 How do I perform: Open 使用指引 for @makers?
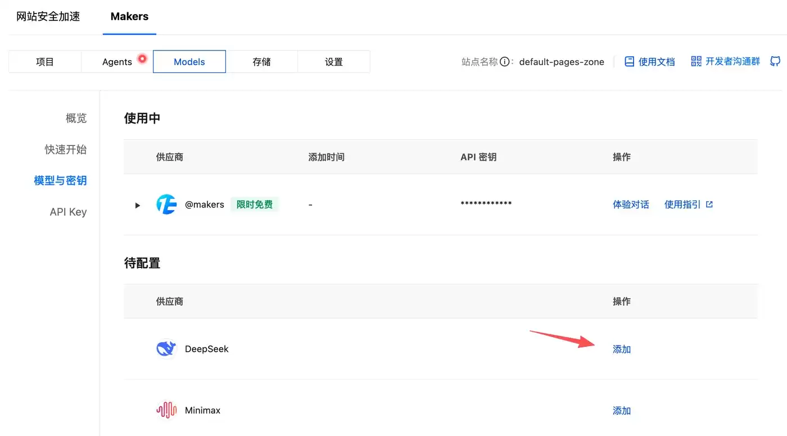pyautogui.click(x=682, y=205)
